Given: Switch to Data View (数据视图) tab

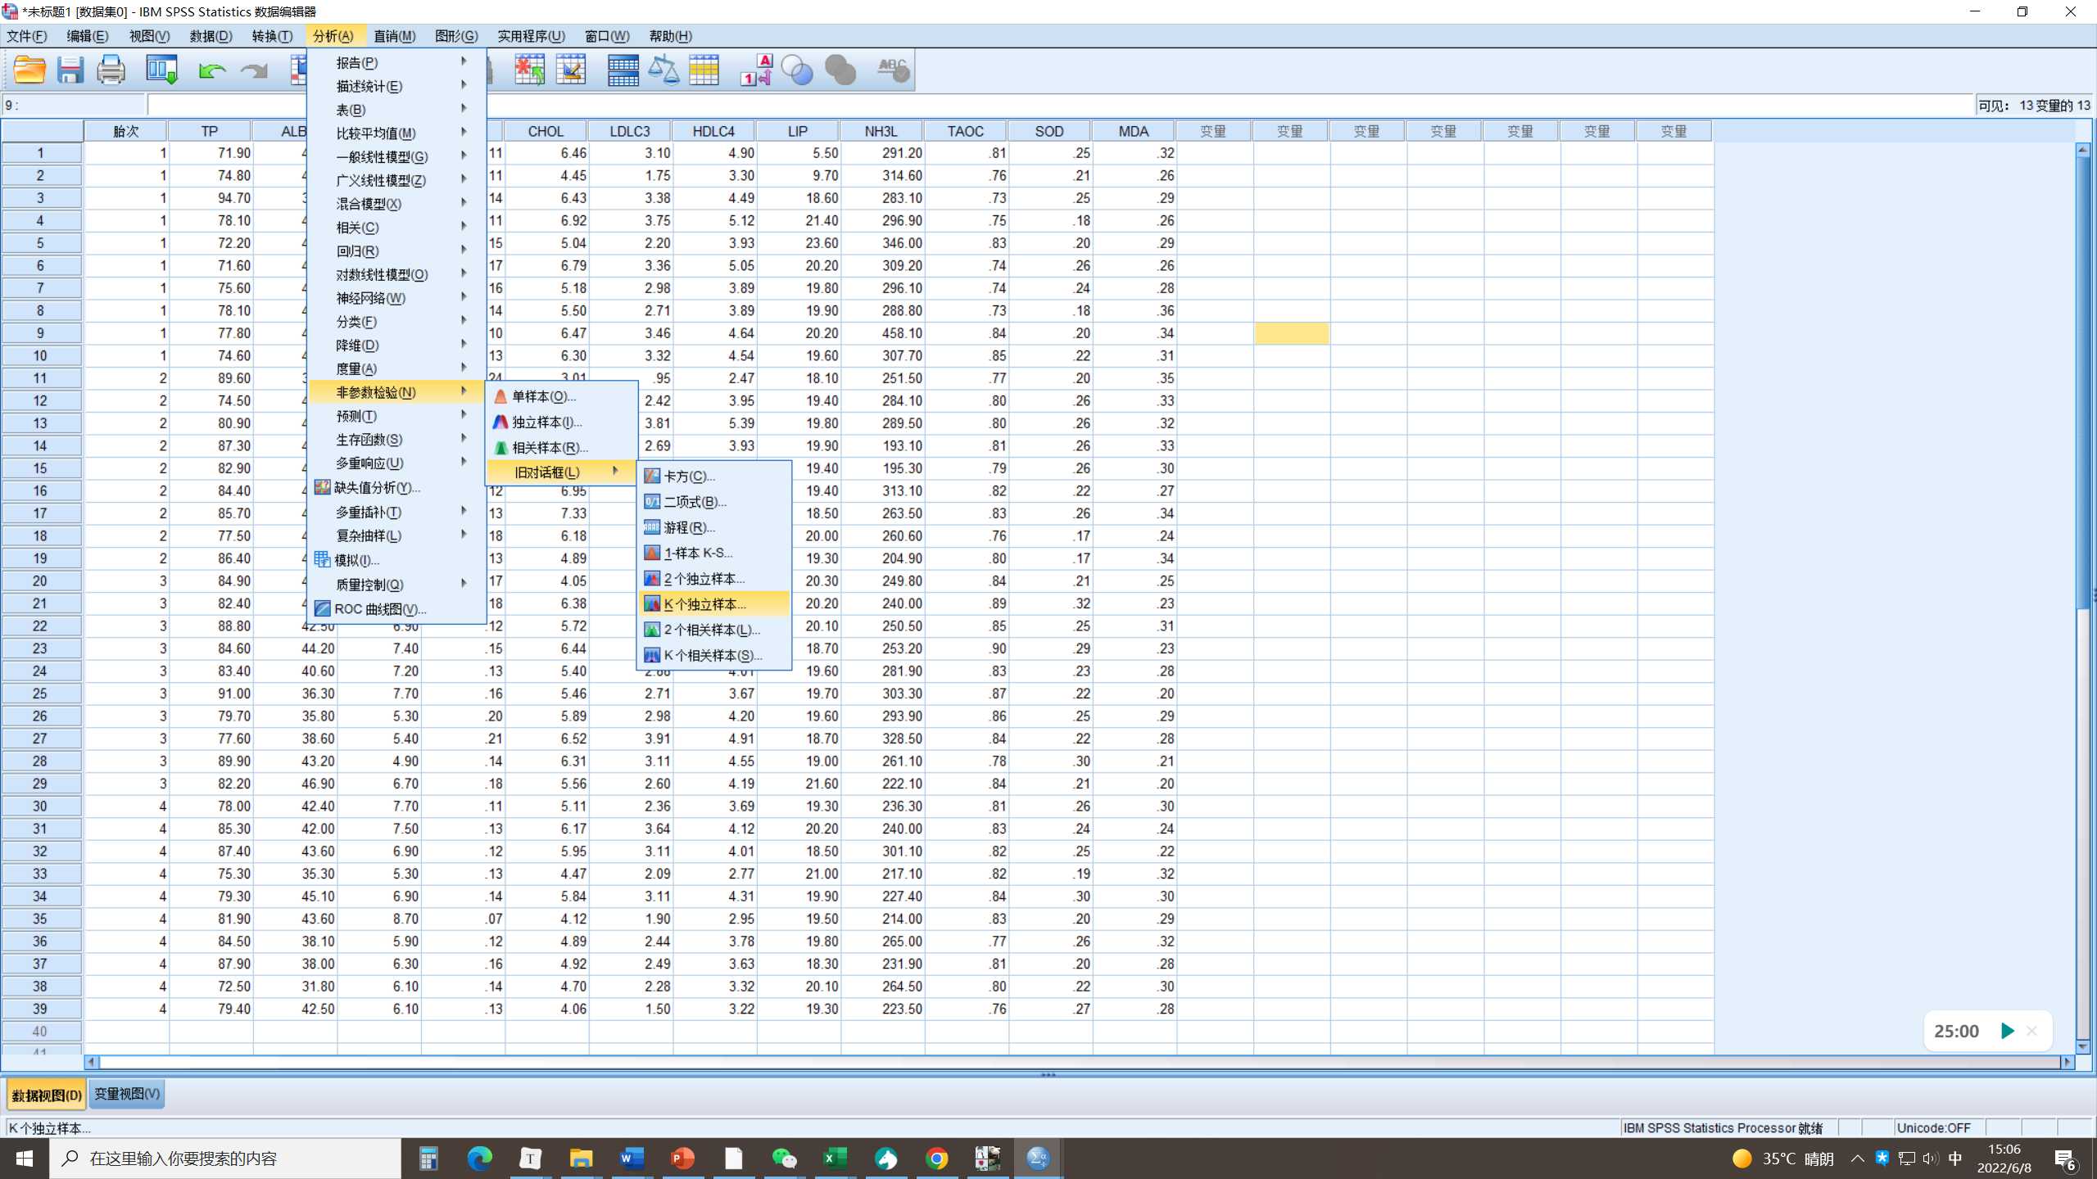Looking at the screenshot, I should [47, 1095].
